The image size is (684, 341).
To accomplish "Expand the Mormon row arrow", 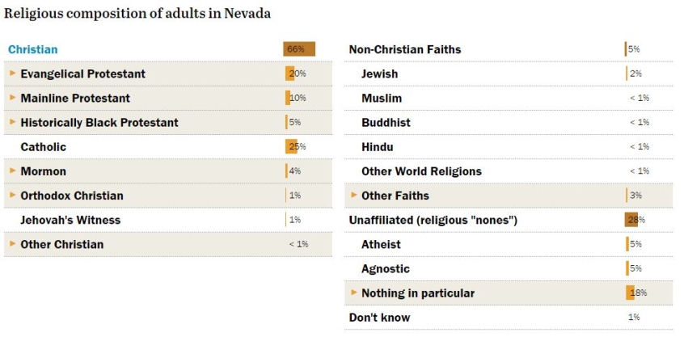I will (13, 171).
